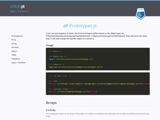This screenshot has height=120, width=160.
Task: Click the ECMAScript import code line
Action: (71, 59)
